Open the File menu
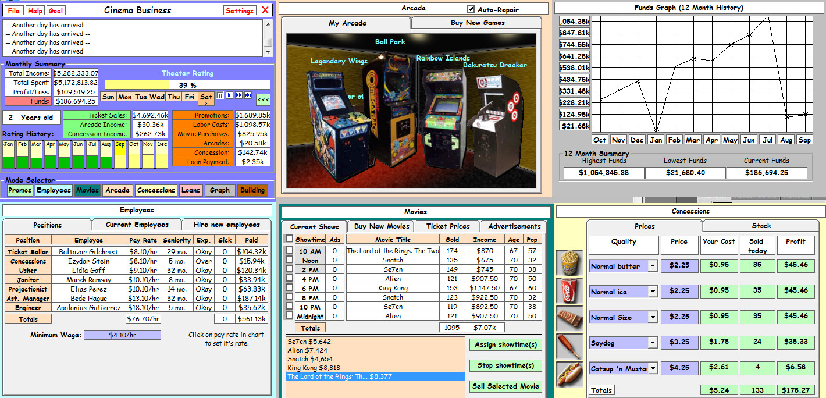 click(14, 10)
